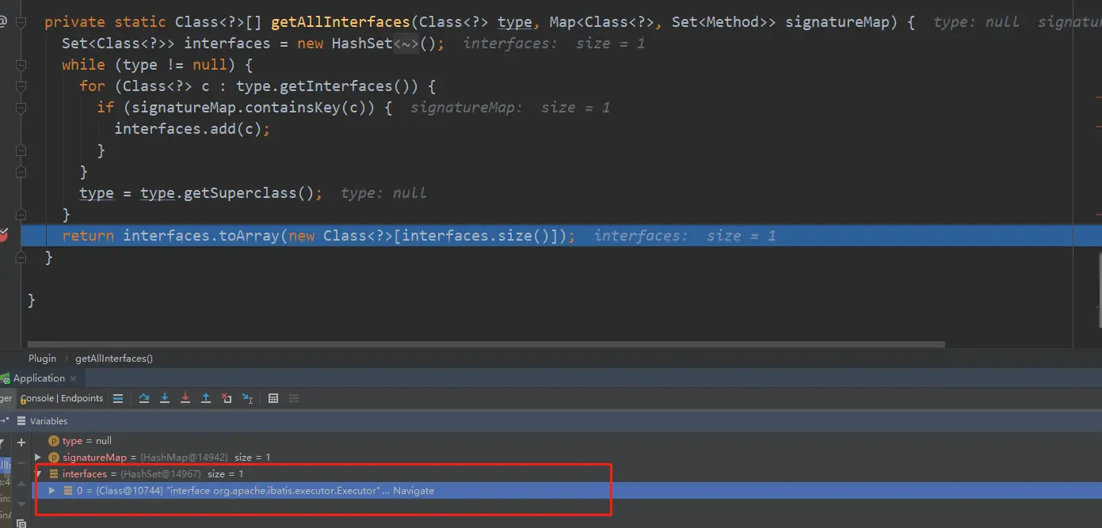The image size is (1102, 528).
Task: Open the Endpoints tab
Action: click(x=82, y=398)
